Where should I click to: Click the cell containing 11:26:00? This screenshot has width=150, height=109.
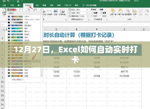coord(124,76)
